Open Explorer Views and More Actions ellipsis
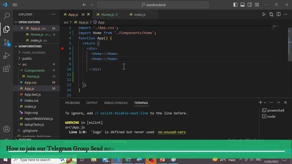The width and height of the screenshot is (292, 164). pos(53,14)
